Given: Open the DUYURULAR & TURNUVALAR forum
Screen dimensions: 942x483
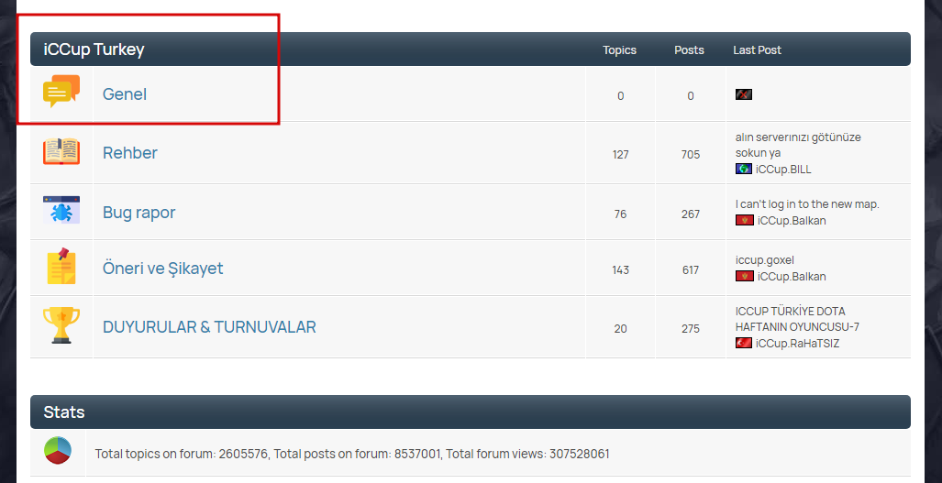Looking at the screenshot, I should coord(210,327).
